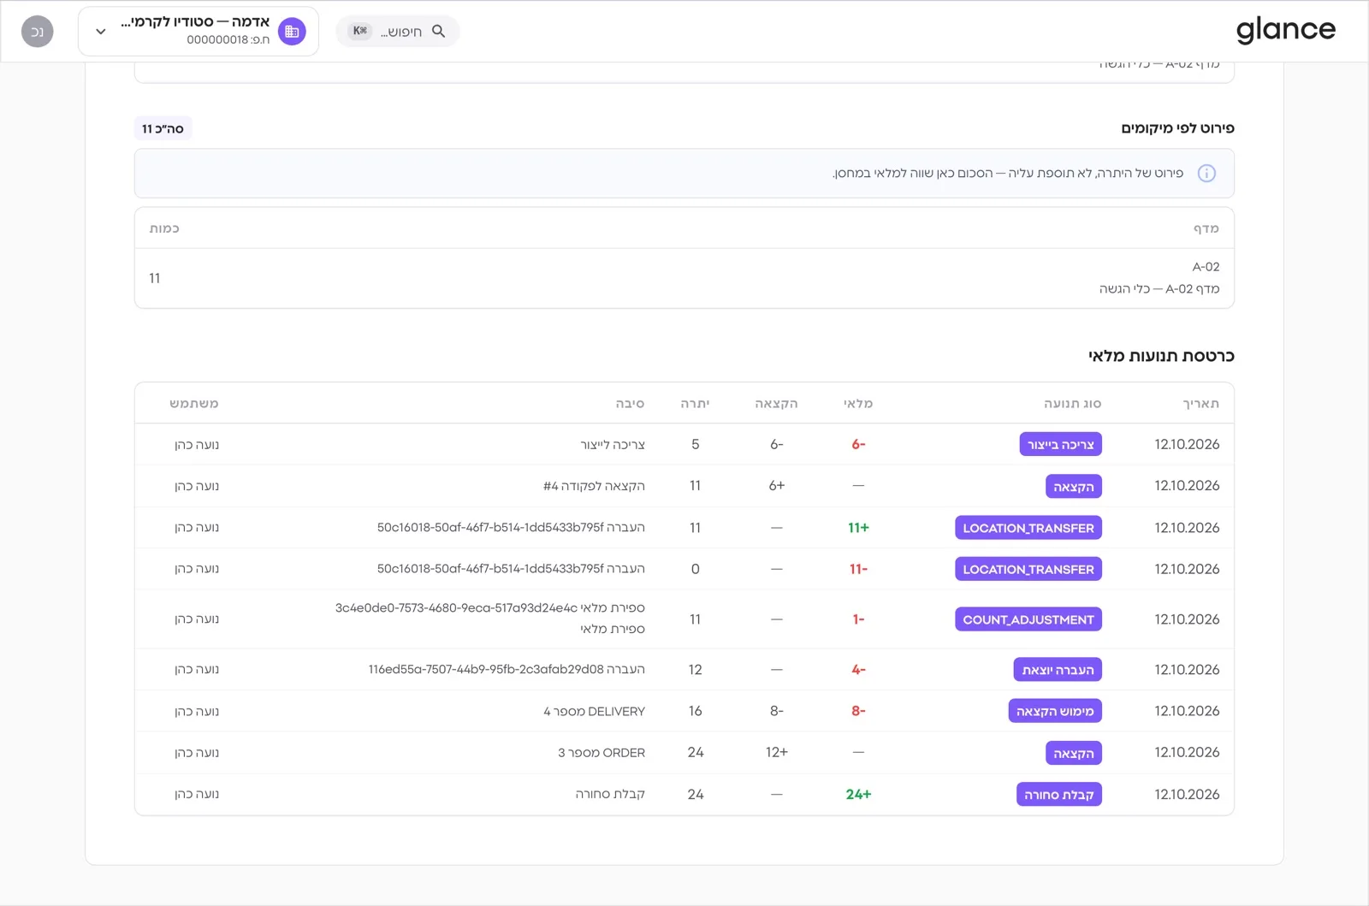This screenshot has height=906, width=1369.
Task: Click the 12+ allocation value
Action: tap(776, 752)
